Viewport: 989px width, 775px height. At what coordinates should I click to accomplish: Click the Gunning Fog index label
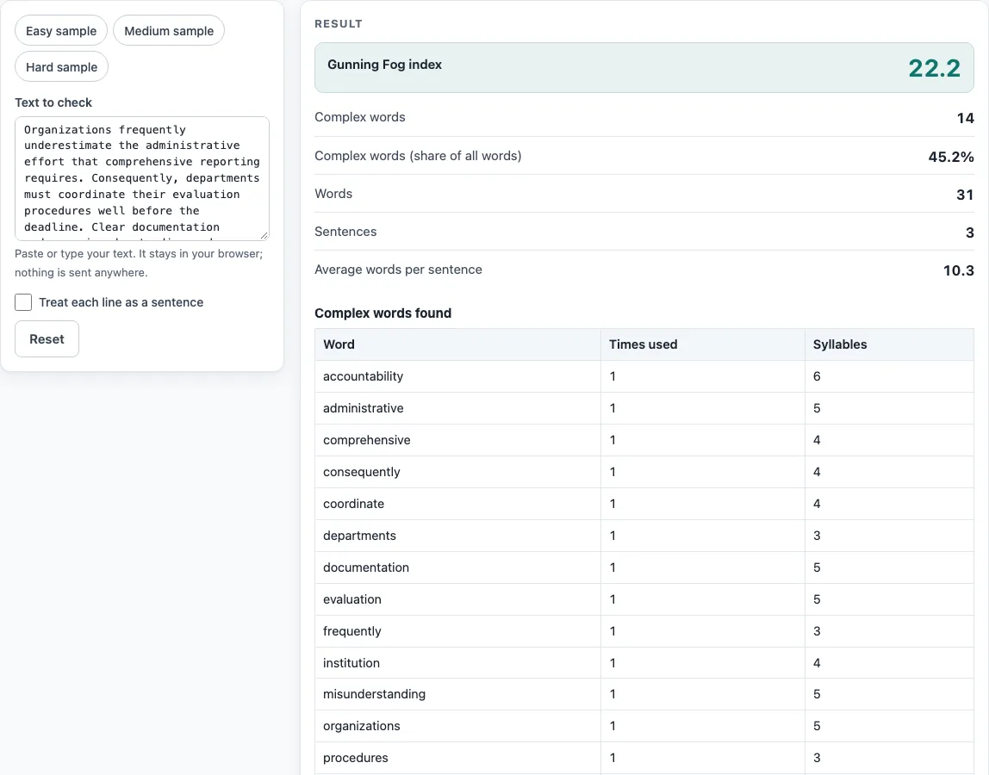point(384,65)
